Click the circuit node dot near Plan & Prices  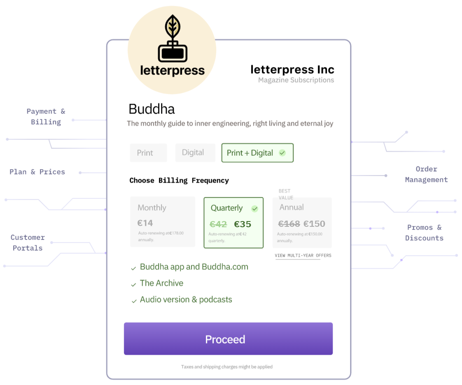coord(80,173)
